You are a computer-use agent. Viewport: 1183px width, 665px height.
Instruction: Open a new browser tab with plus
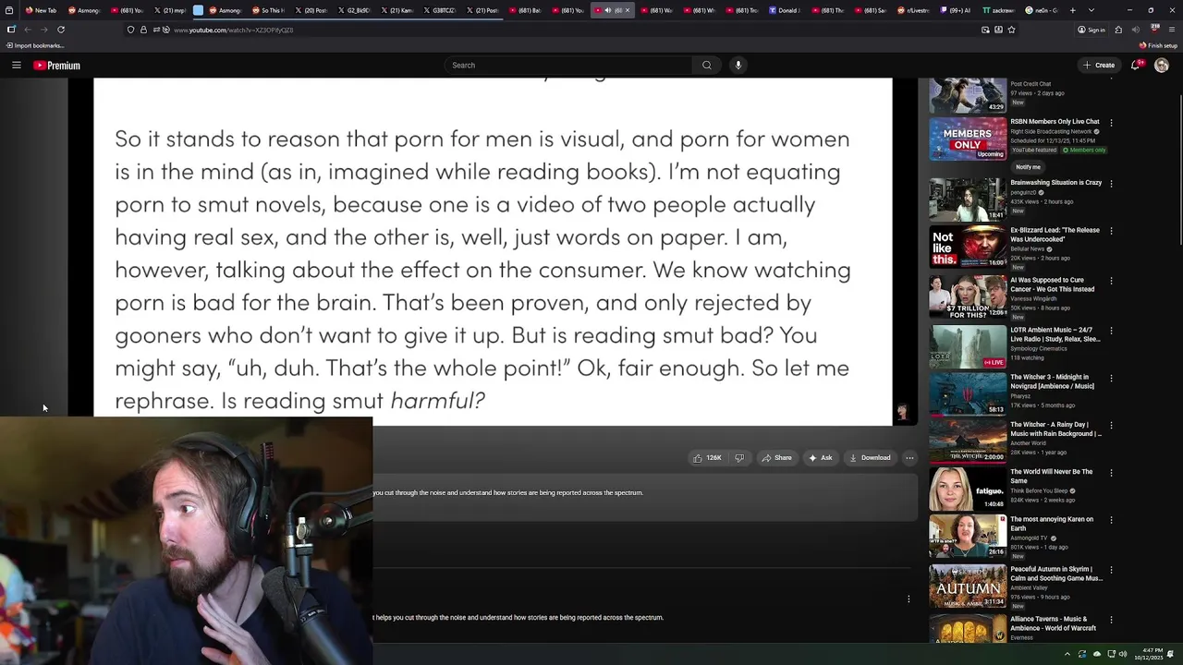coord(1072,10)
